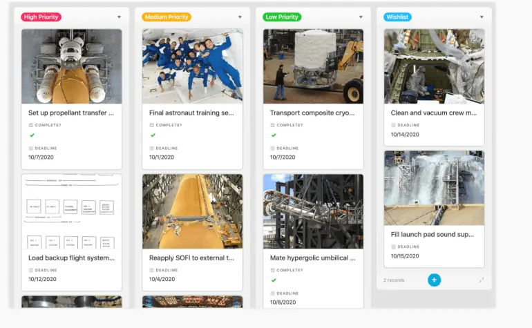Open card titled Clean and vacuum crew m...
This screenshot has height=328, width=532.
[x=434, y=113]
